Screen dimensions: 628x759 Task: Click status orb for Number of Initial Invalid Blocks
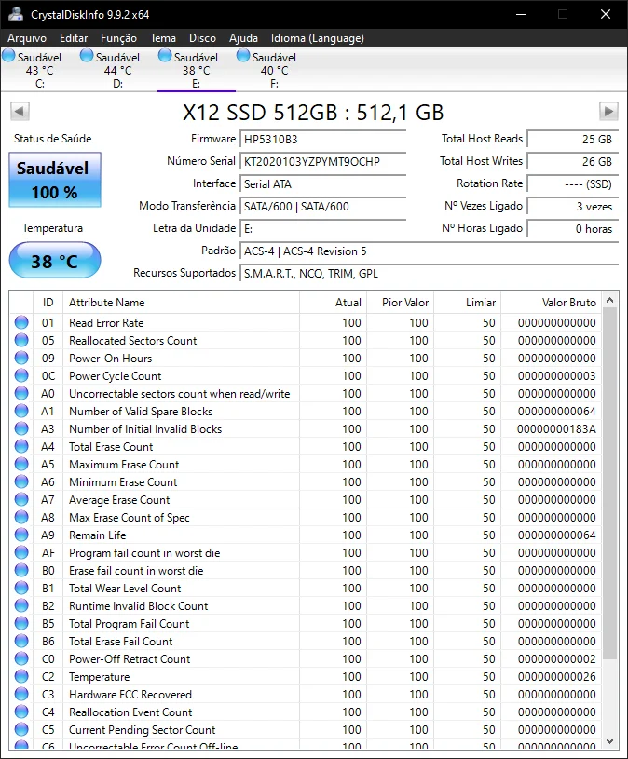(x=21, y=429)
